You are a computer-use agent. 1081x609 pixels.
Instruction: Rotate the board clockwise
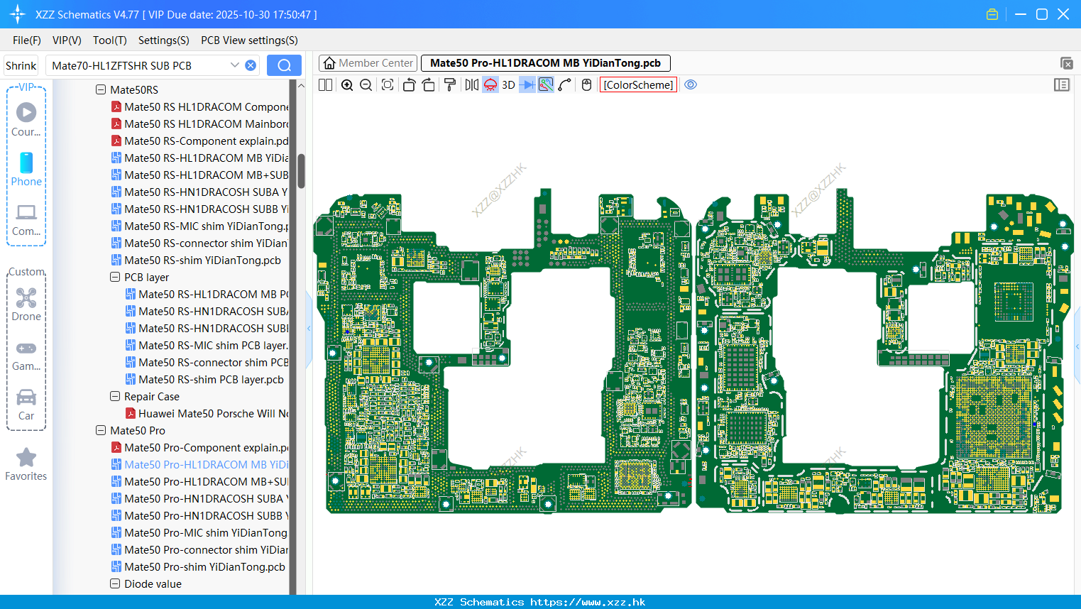pyautogui.click(x=429, y=85)
